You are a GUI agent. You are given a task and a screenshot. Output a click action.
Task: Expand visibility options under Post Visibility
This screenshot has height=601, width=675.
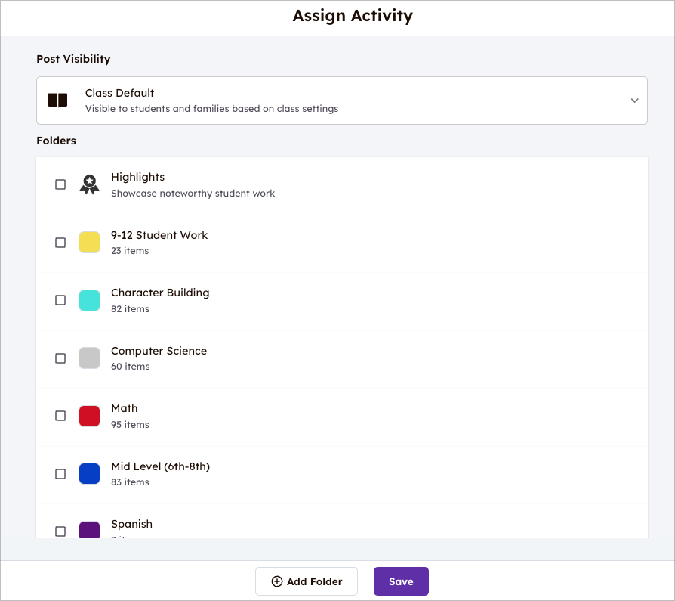click(x=341, y=100)
